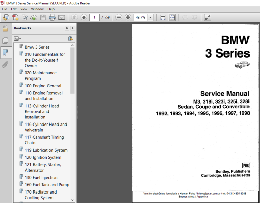Click the fit width scrolling icon
Viewport: 260px width, 203px height.
tap(163, 17)
